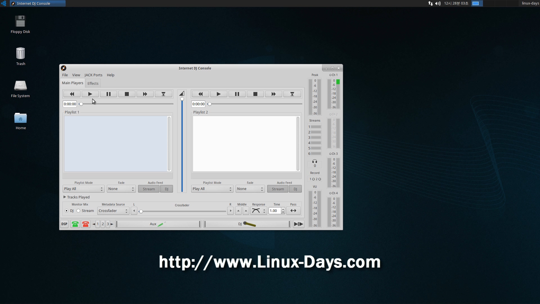Toggle button 3 in bottom bar

click(x=108, y=224)
